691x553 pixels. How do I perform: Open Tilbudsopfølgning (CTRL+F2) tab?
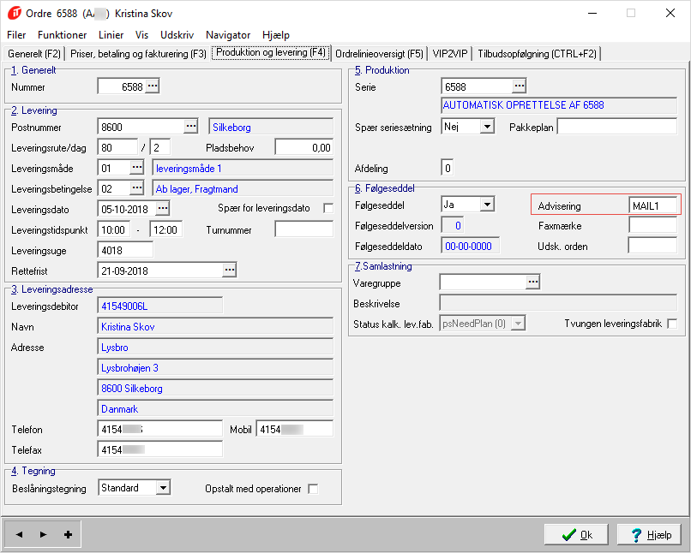(537, 54)
